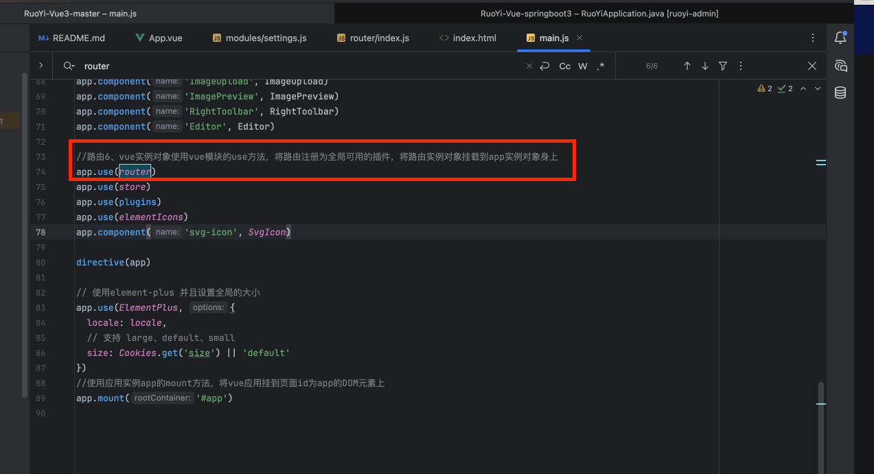The width and height of the screenshot is (874, 474).
Task: Insert new line in search field
Action: coord(544,66)
